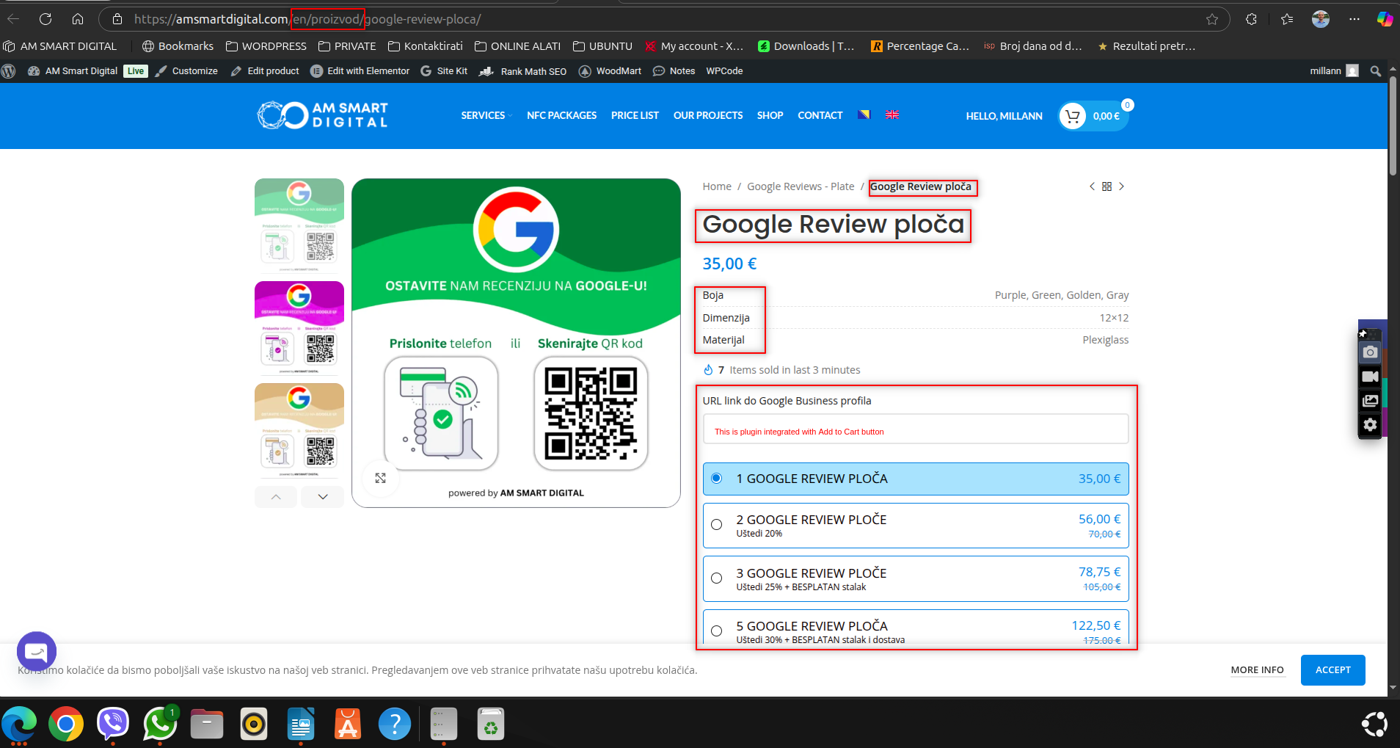Bookmark this page with the star icon

(x=1212, y=20)
